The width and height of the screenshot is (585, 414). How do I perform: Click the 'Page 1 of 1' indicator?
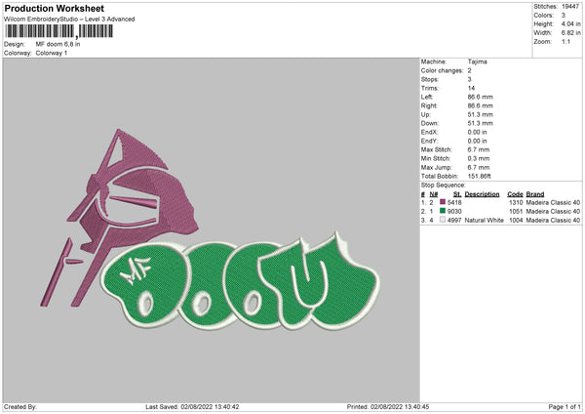click(565, 407)
